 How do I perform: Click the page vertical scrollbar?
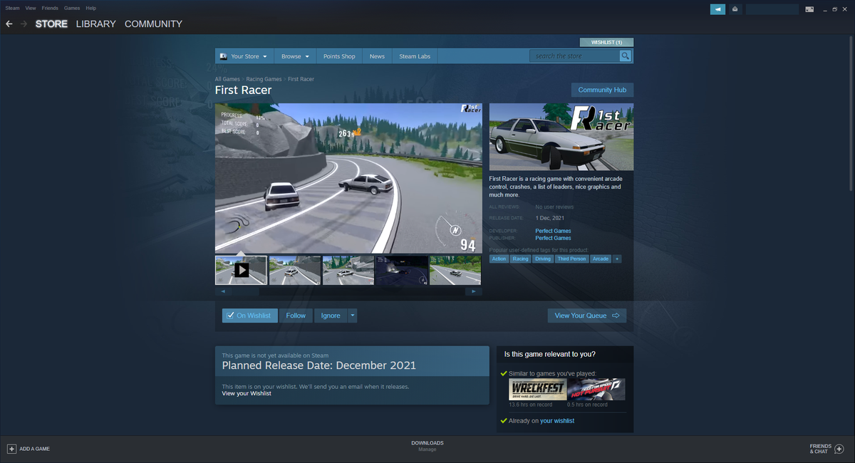pos(851,114)
